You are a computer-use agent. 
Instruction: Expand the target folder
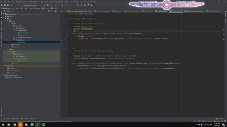(6, 66)
